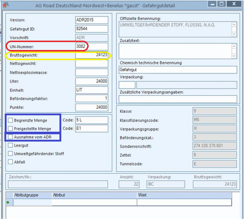244x220 pixels.
Task: Check the Abfall checkbox
Action: point(10,162)
